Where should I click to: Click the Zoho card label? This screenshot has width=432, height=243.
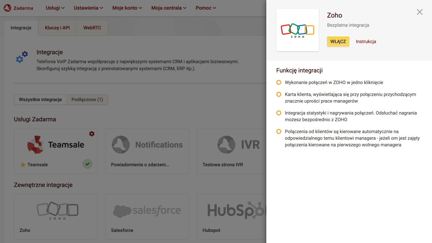click(x=25, y=230)
